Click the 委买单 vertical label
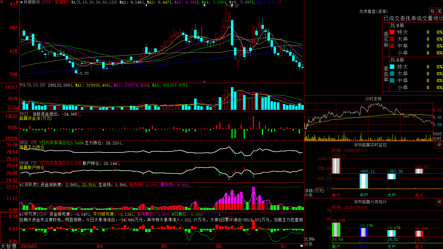This screenshot has height=249, width=443. [386, 39]
